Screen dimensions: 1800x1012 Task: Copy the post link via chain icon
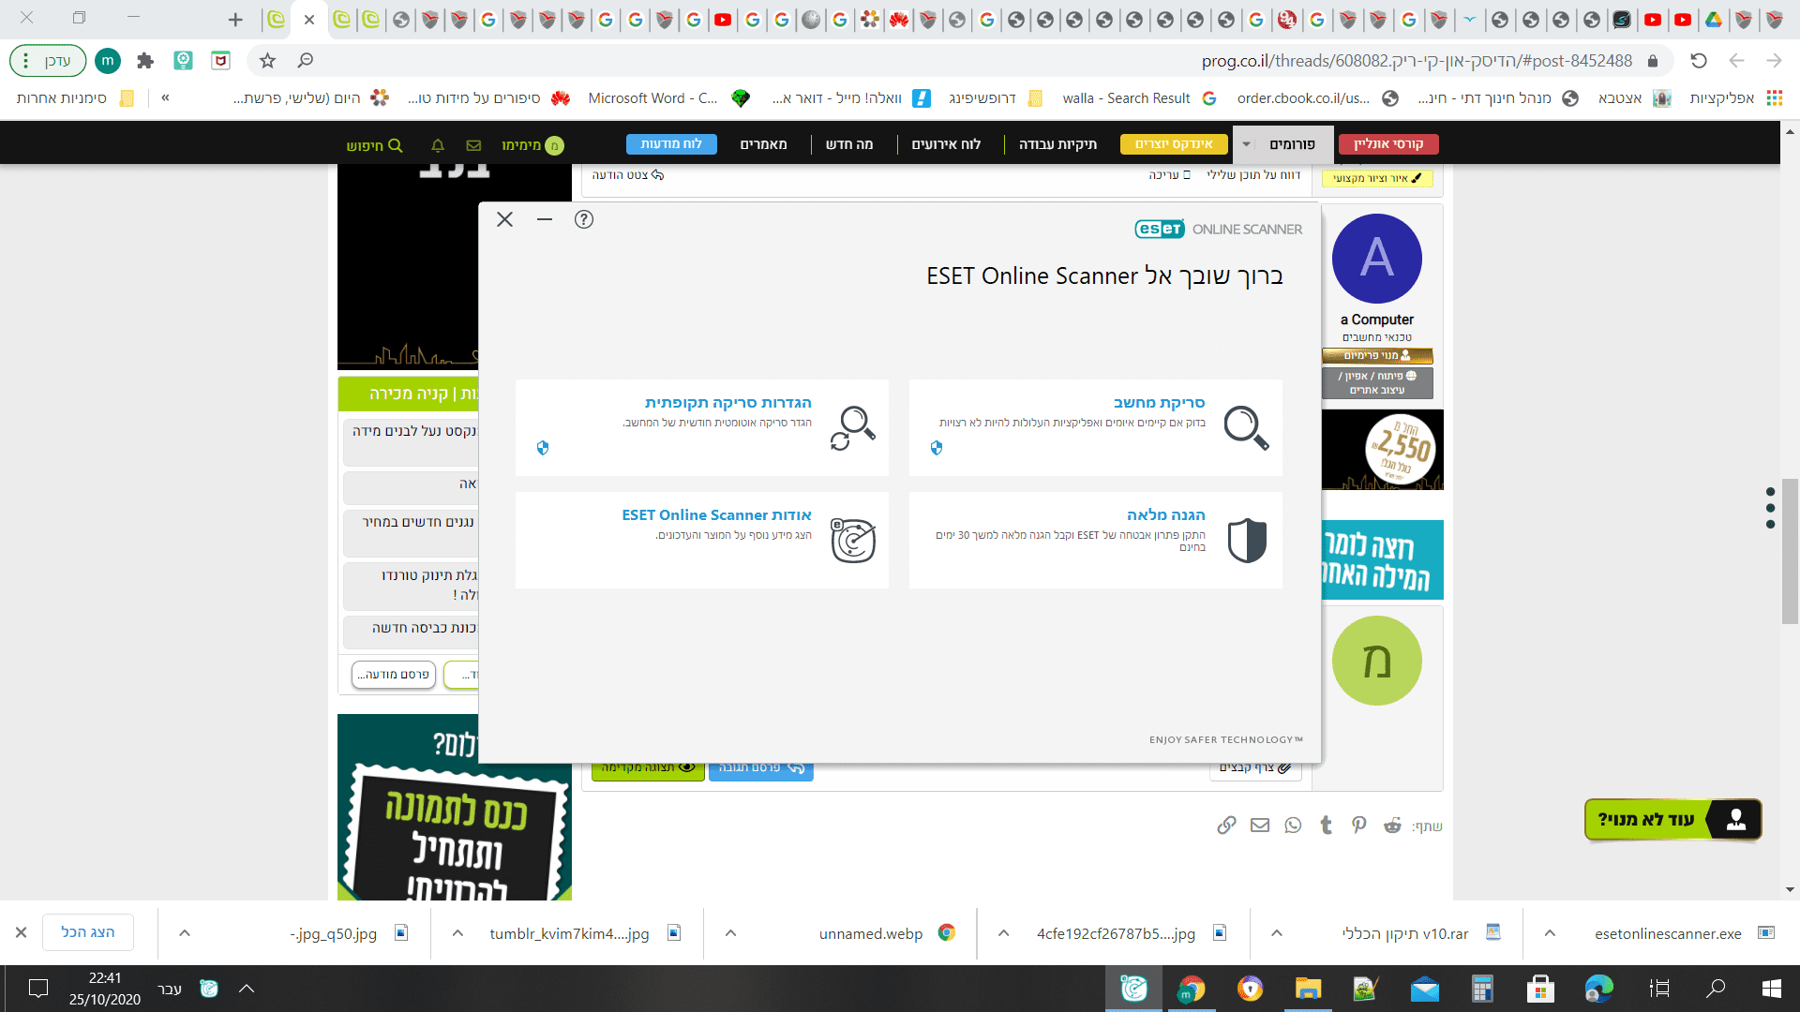tap(1226, 826)
